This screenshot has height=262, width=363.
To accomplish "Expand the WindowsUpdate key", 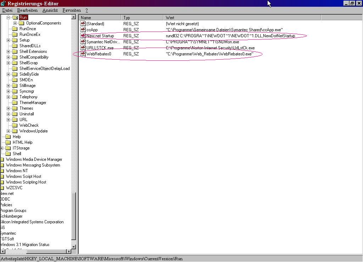I will 9,131.
